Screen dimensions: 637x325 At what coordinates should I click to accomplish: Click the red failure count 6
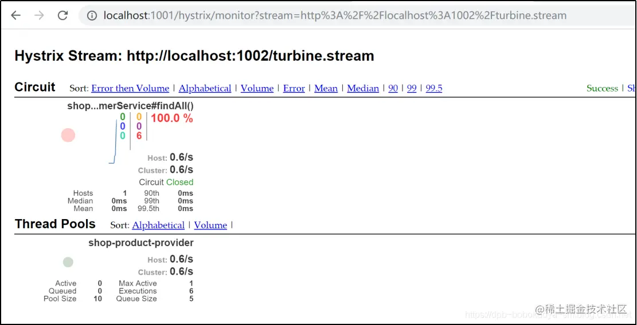139,136
